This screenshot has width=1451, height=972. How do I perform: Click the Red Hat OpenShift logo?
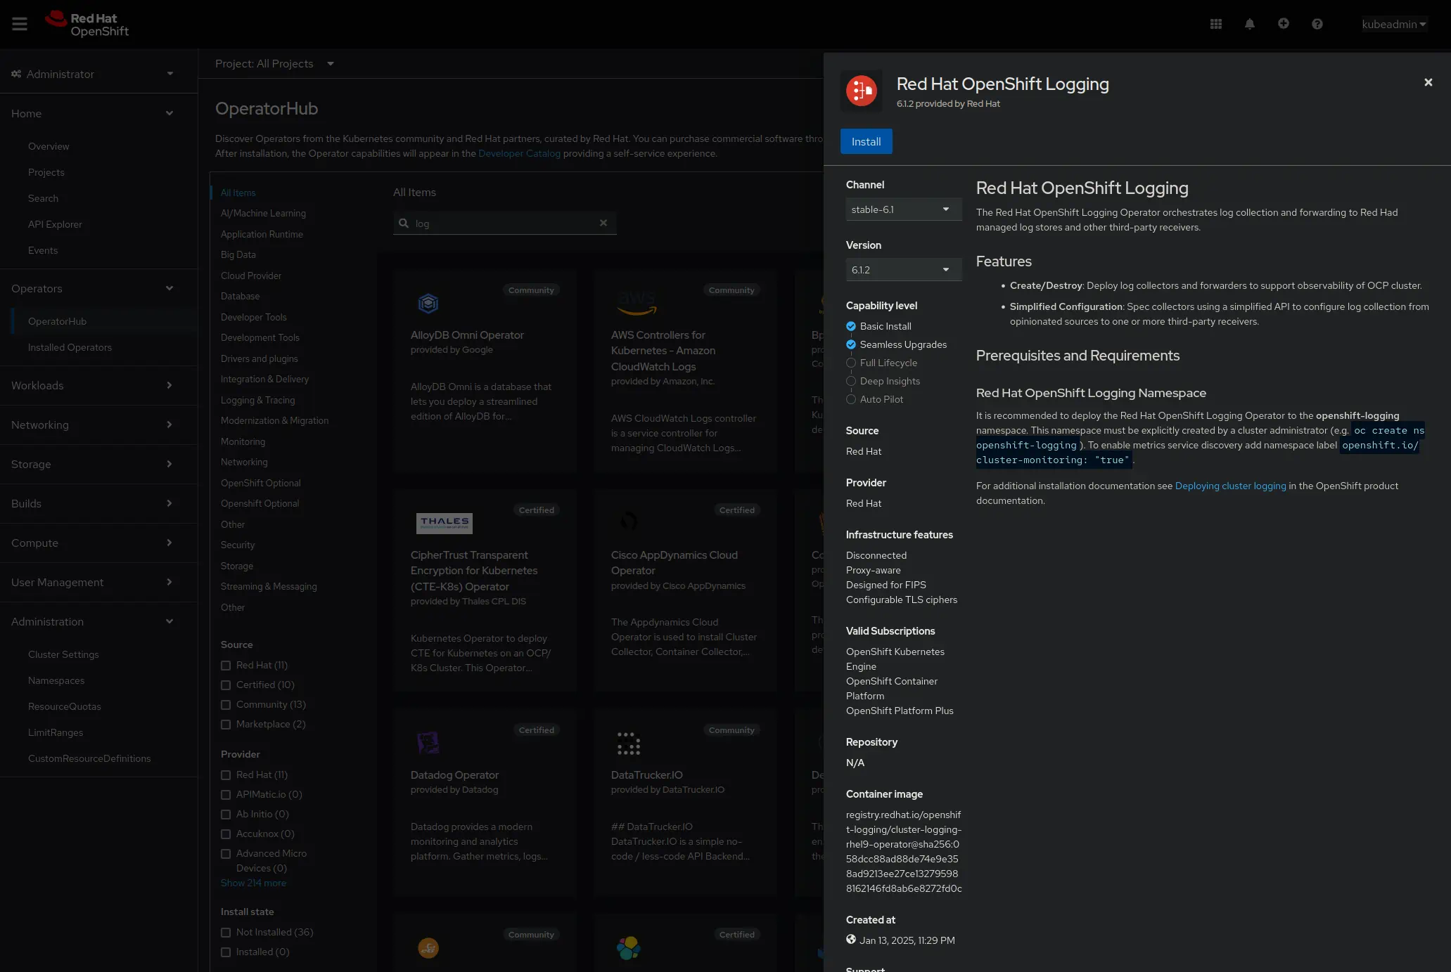click(x=87, y=24)
